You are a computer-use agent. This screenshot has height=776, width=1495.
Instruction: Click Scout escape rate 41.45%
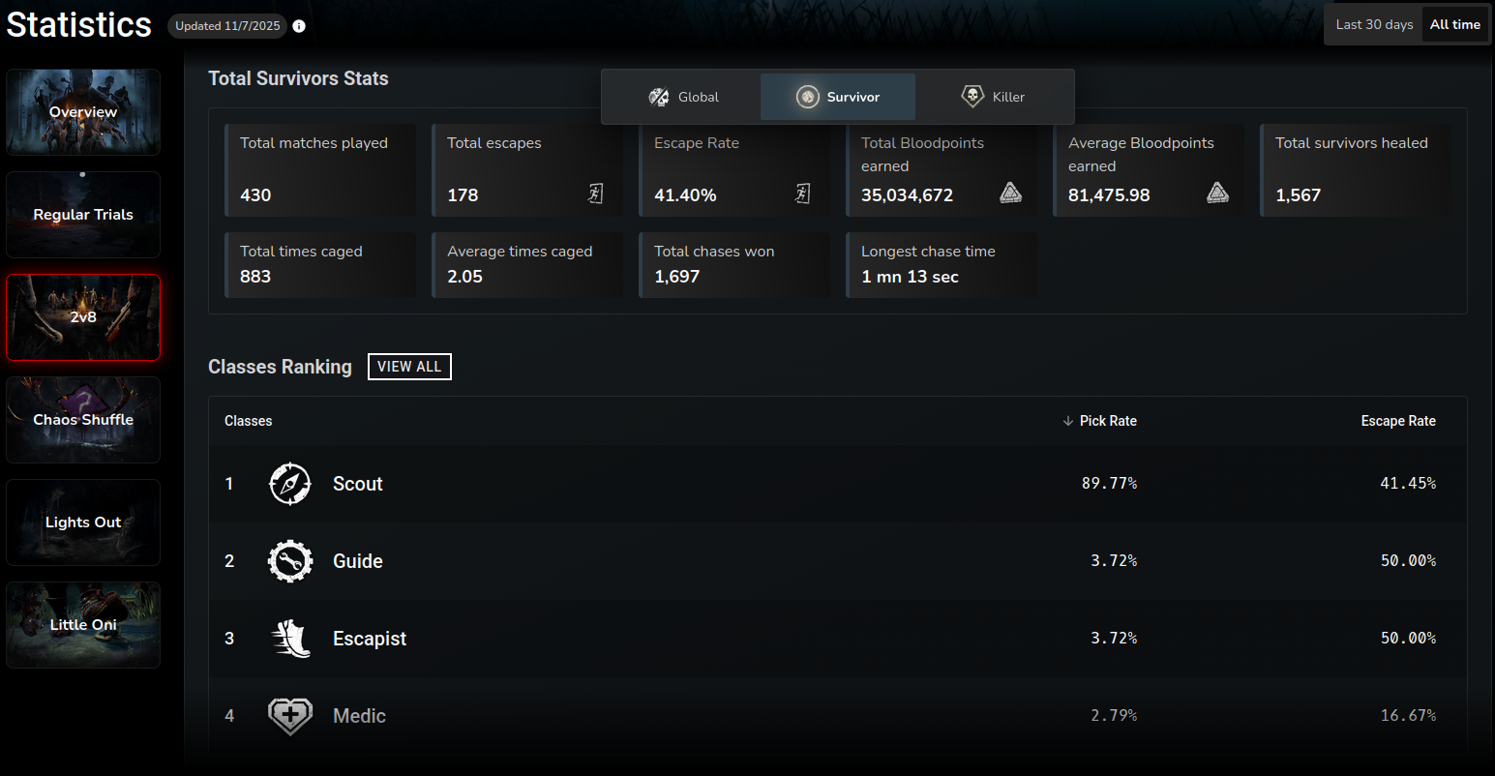(x=1408, y=483)
